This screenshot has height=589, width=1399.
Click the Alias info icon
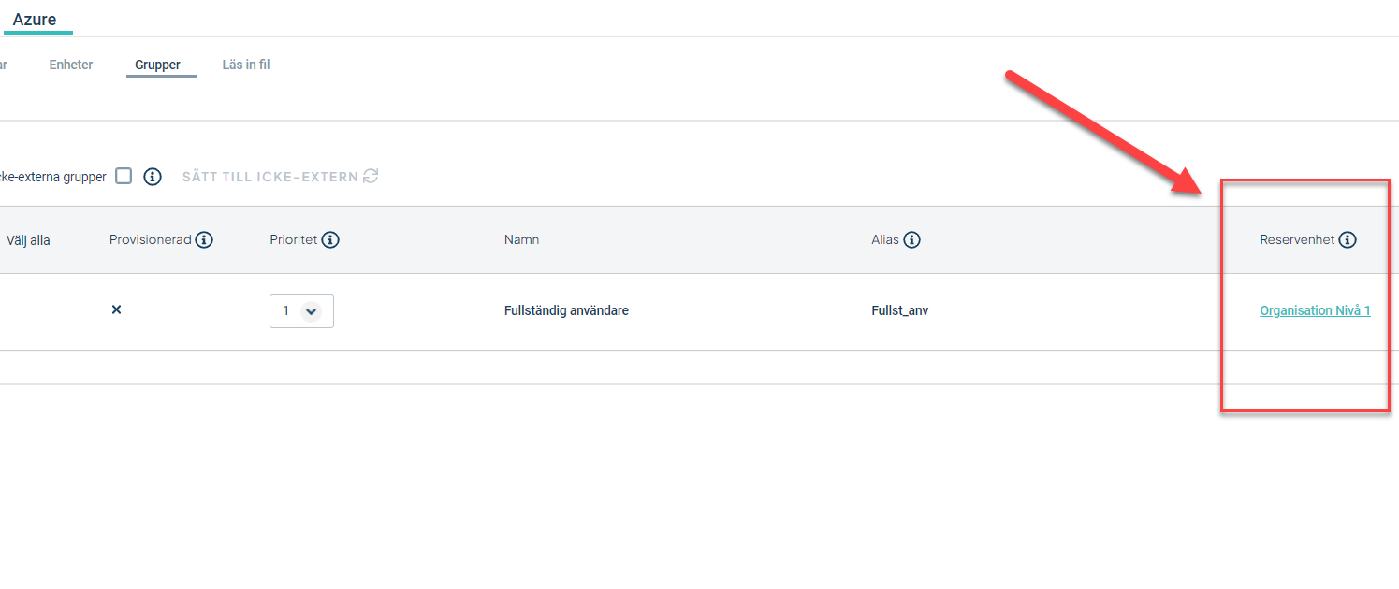click(x=911, y=240)
